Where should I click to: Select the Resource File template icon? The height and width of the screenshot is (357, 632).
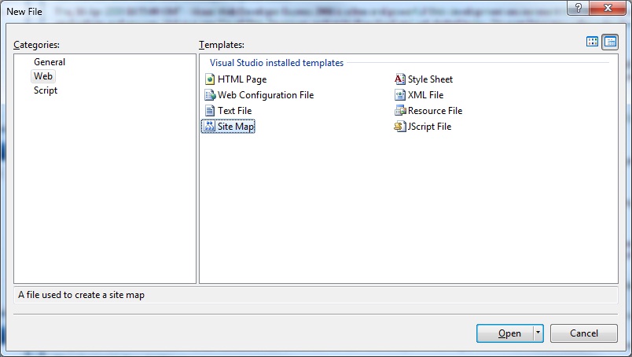400,111
